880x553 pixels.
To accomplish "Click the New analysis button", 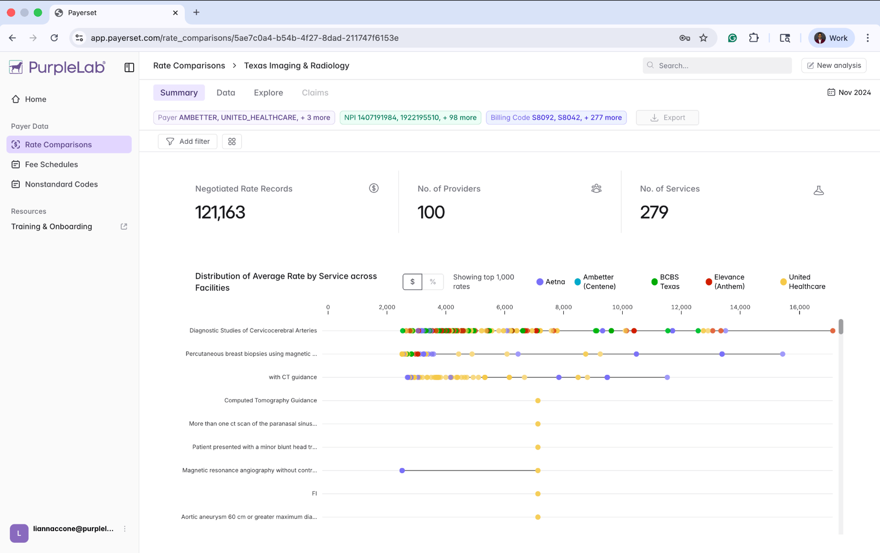I will coord(833,65).
